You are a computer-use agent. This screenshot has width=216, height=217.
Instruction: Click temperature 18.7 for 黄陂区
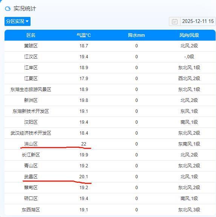84,46
